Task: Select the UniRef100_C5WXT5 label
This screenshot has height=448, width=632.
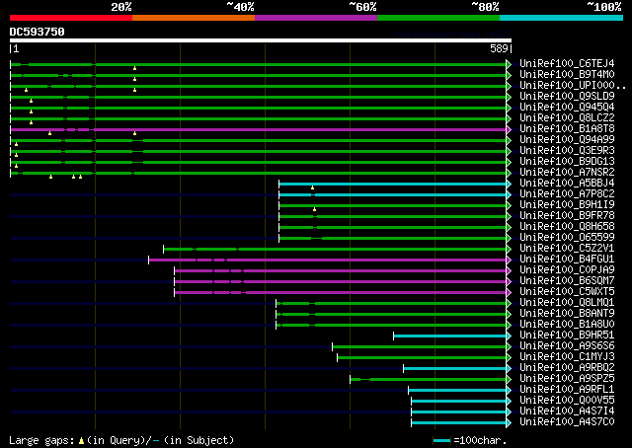Action: [567, 292]
